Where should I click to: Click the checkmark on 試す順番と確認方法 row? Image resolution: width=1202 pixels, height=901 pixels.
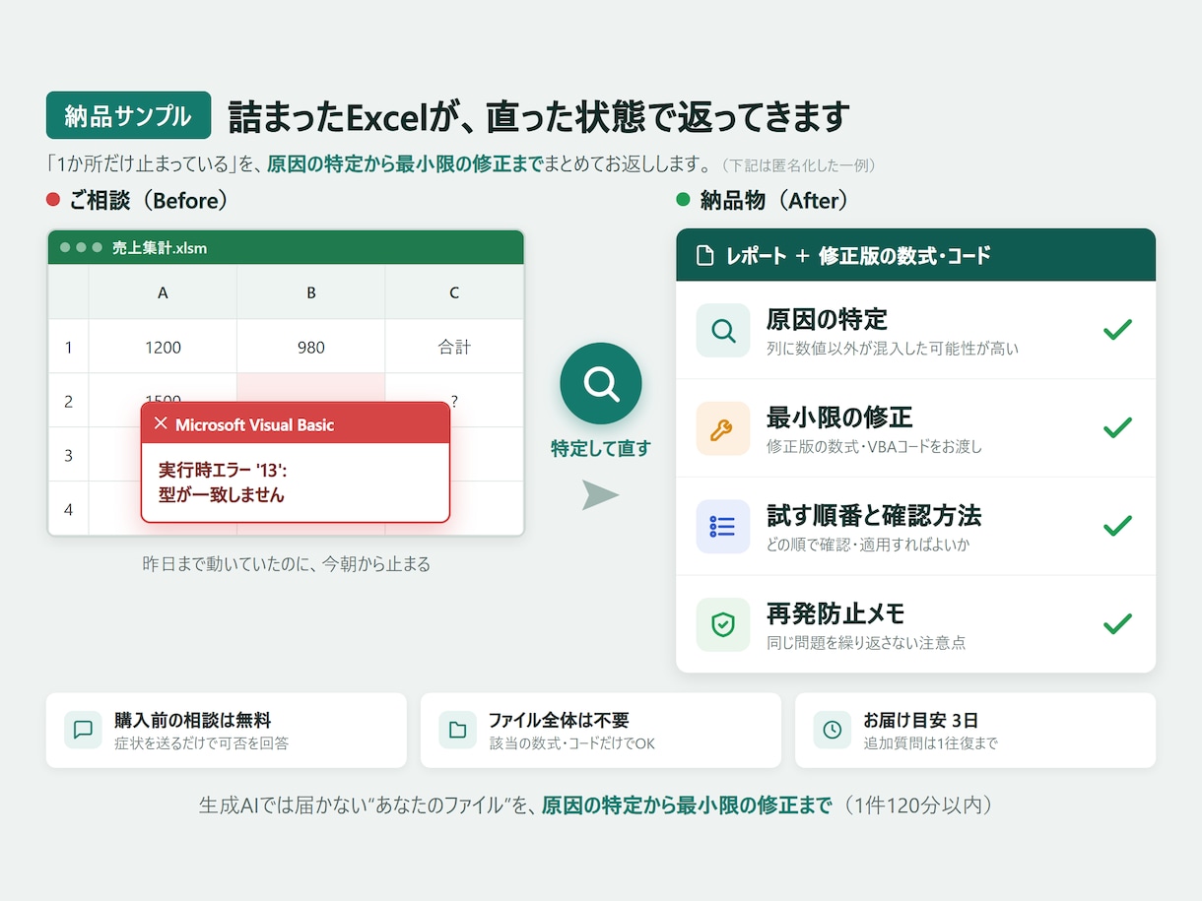click(x=1117, y=527)
